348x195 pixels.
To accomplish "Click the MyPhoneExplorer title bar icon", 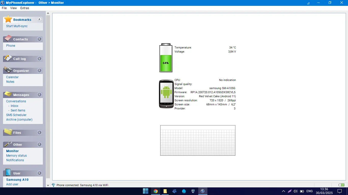I will point(3,3).
